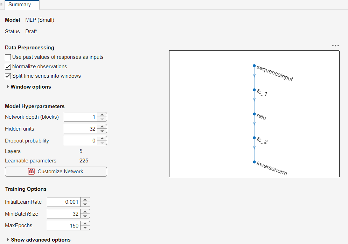Select the relu layer node
Screen dimensions: 348x244
pos(255,114)
